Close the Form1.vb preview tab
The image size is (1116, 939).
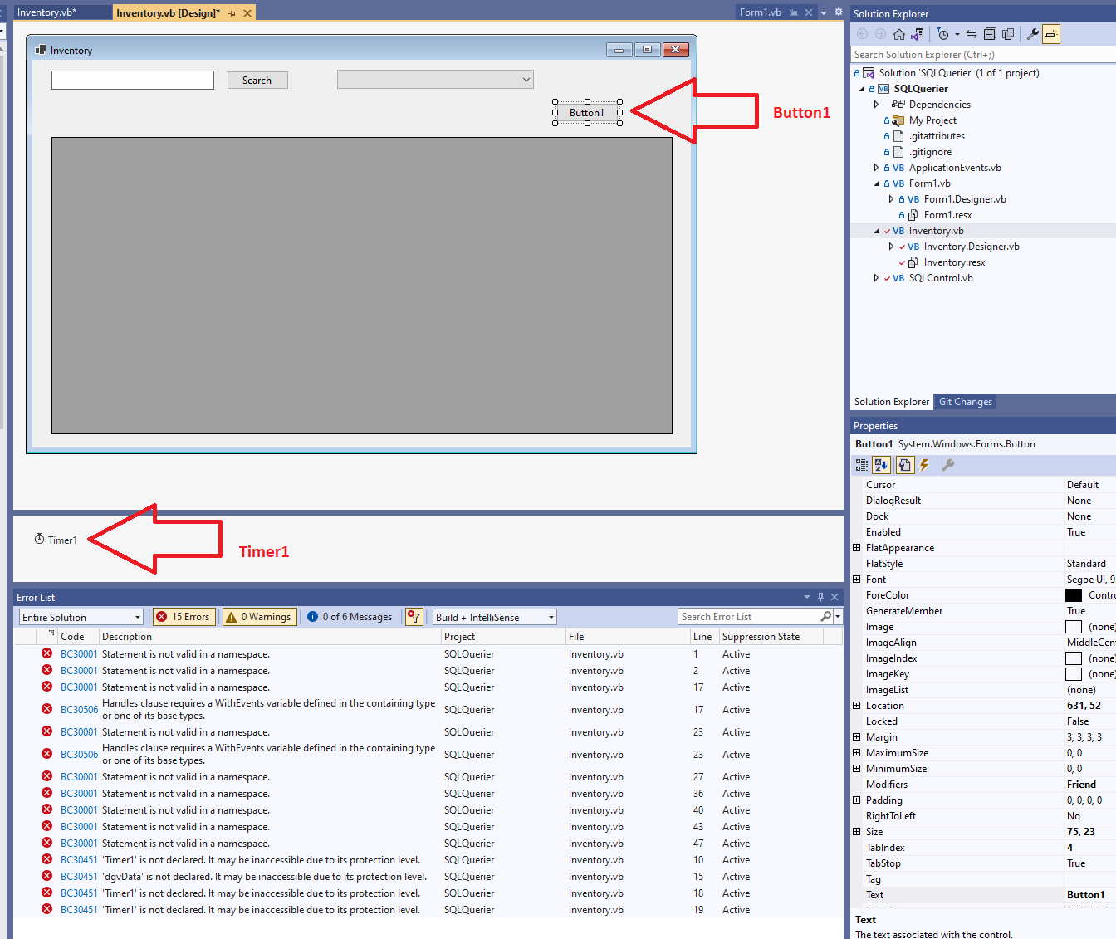coord(808,12)
